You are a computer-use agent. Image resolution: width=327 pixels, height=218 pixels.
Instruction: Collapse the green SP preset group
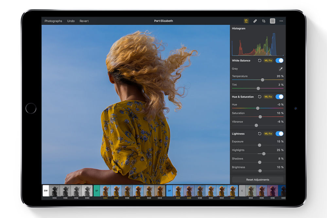pos(96,191)
